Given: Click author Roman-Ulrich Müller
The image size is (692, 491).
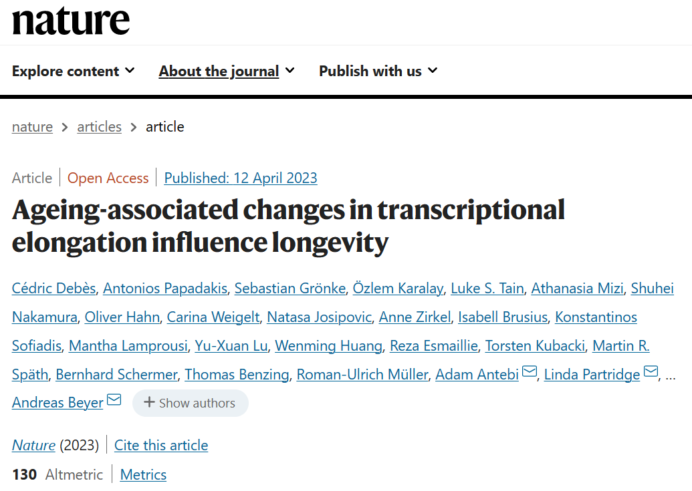Looking at the screenshot, I should 362,375.
